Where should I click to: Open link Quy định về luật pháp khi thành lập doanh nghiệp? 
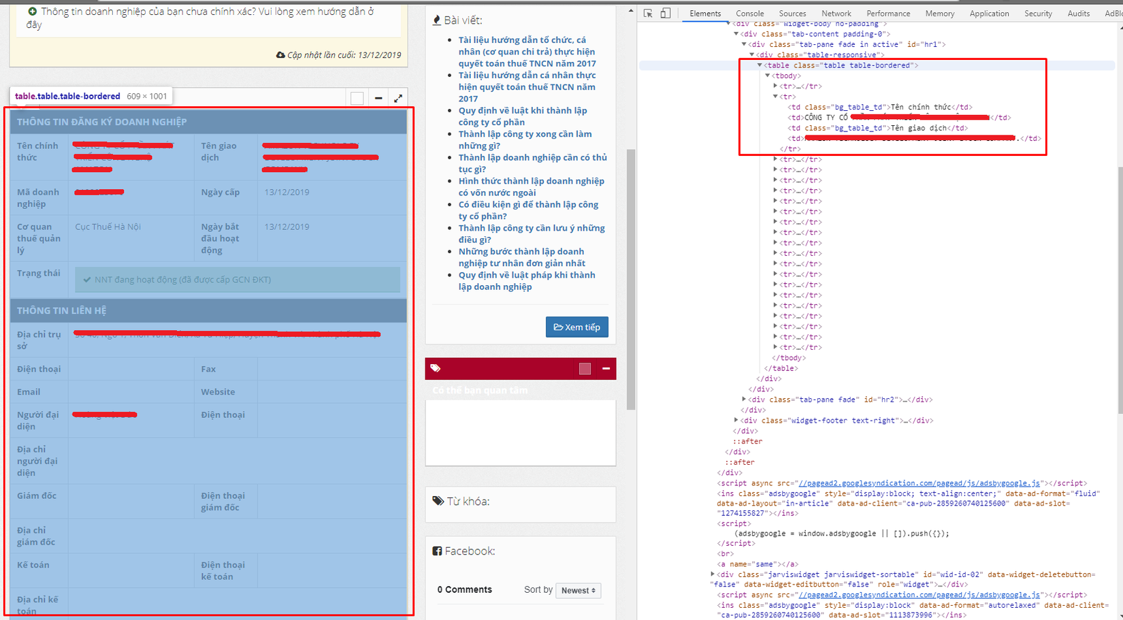(x=527, y=280)
